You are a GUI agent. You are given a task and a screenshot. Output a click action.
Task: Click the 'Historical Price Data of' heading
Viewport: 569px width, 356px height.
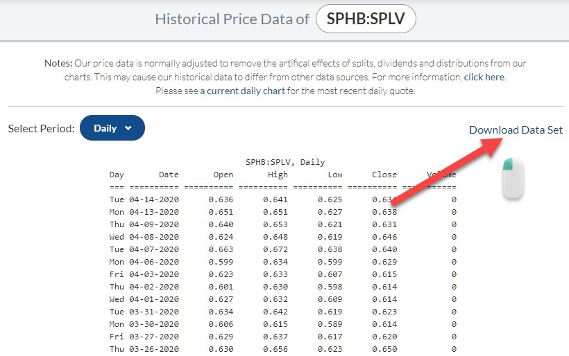click(232, 19)
